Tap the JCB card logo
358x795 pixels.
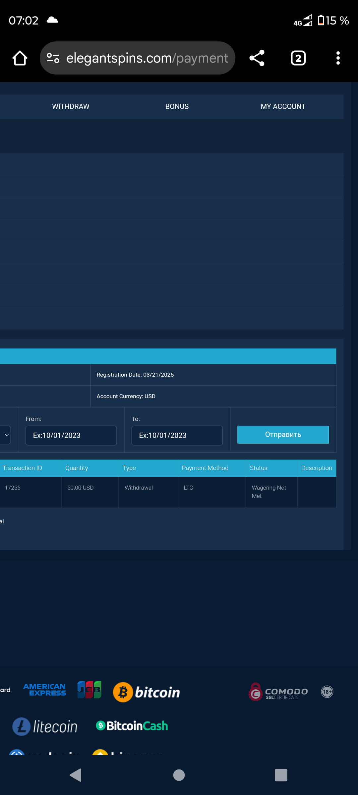[89, 690]
